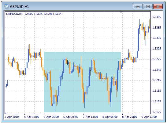This screenshot has width=167, height=123.
Task: Click the GBPUSD,H1 OHLC info text
Action: (x=34, y=14)
